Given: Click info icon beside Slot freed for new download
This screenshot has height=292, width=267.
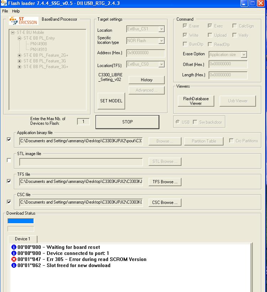Looking at the screenshot, I should click(14, 265).
